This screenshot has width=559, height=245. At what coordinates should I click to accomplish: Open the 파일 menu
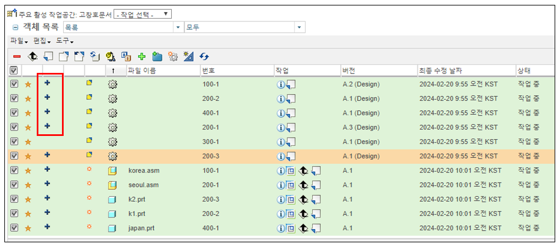[x=19, y=42]
